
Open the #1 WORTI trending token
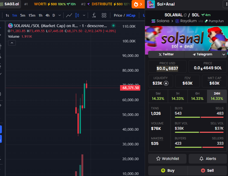tap(50, 4)
